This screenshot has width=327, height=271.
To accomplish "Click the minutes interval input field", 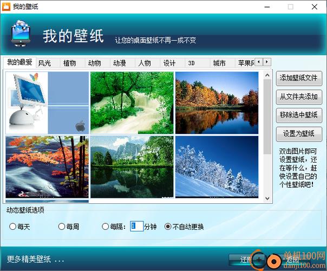I will [x=136, y=226].
